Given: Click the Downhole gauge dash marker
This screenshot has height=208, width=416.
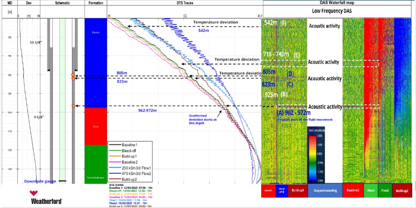Looking at the screenshot, I should click(62, 181).
